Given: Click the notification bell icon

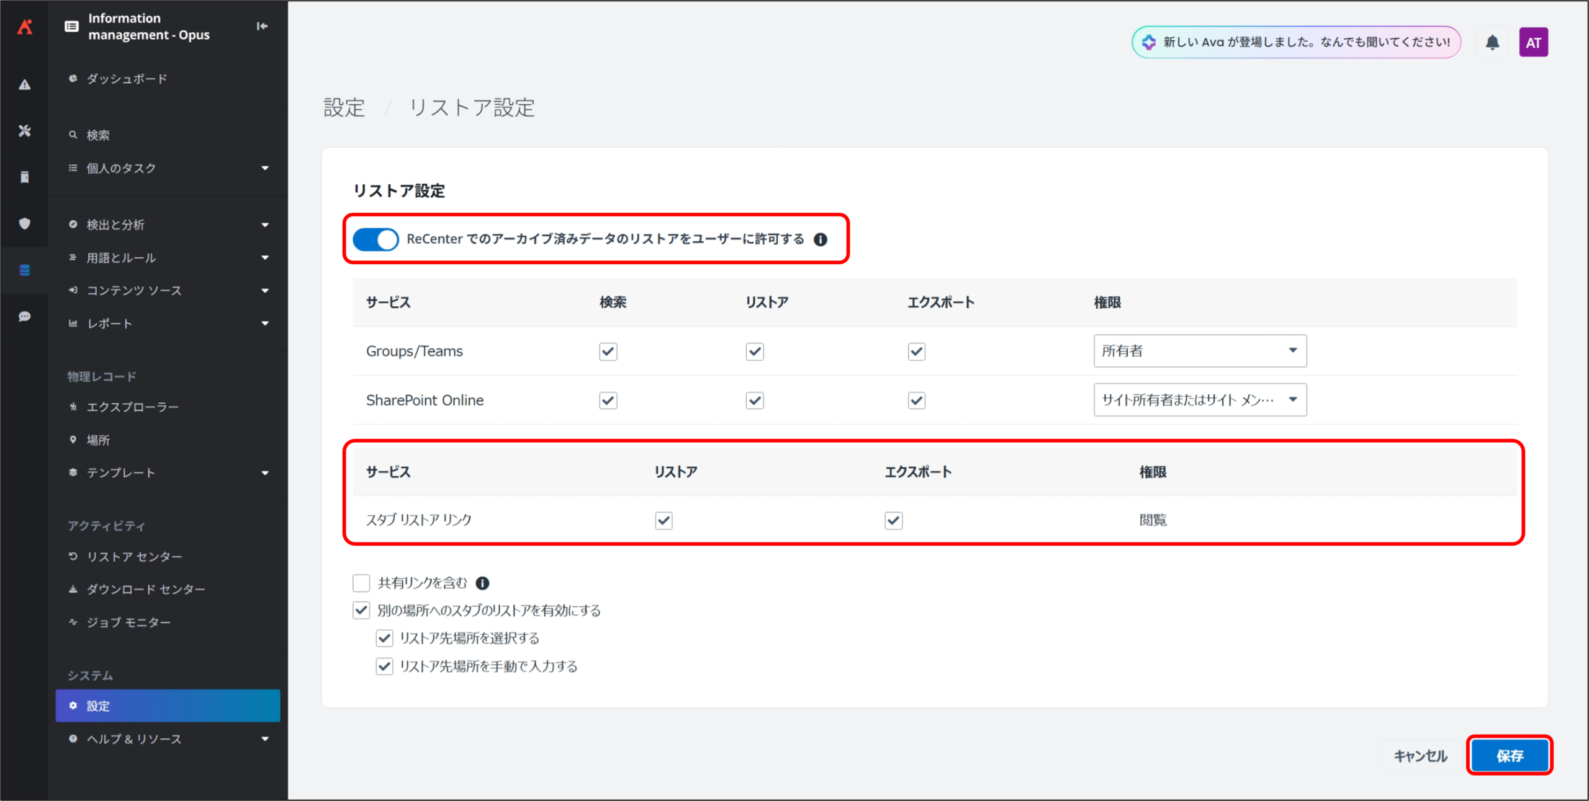Looking at the screenshot, I should pos(1492,42).
